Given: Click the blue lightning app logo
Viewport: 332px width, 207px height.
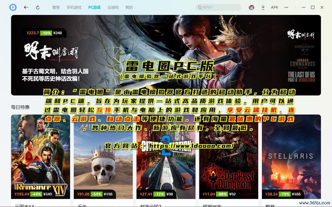Looking at the screenshot, I should pos(13,7).
